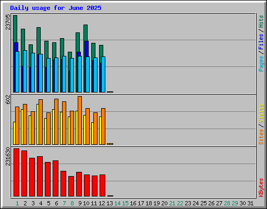Image resolution: width=267 pixels, height=209 pixels.
Task: Click the orange sites bar for day 7
Action: click(x=64, y=123)
